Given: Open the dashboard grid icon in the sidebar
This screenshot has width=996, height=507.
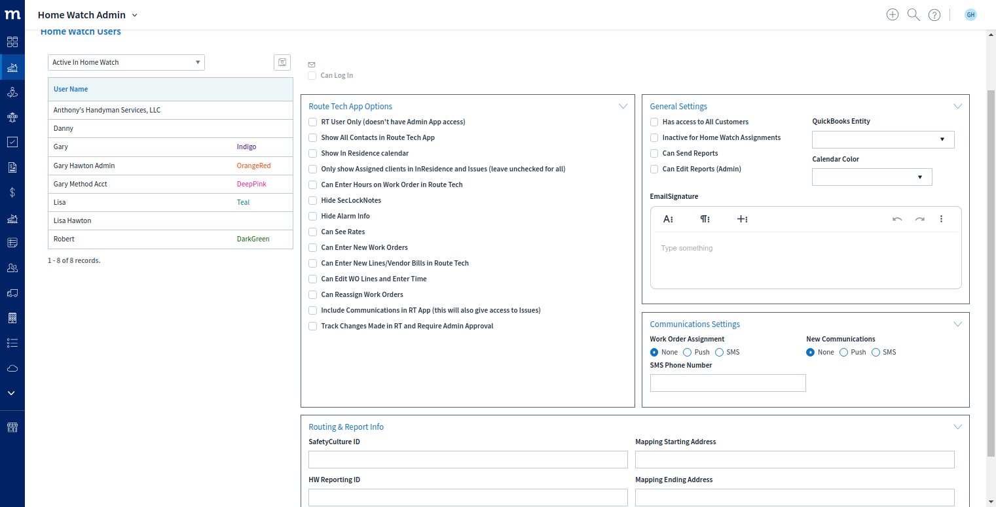Looking at the screenshot, I should pyautogui.click(x=12, y=42).
